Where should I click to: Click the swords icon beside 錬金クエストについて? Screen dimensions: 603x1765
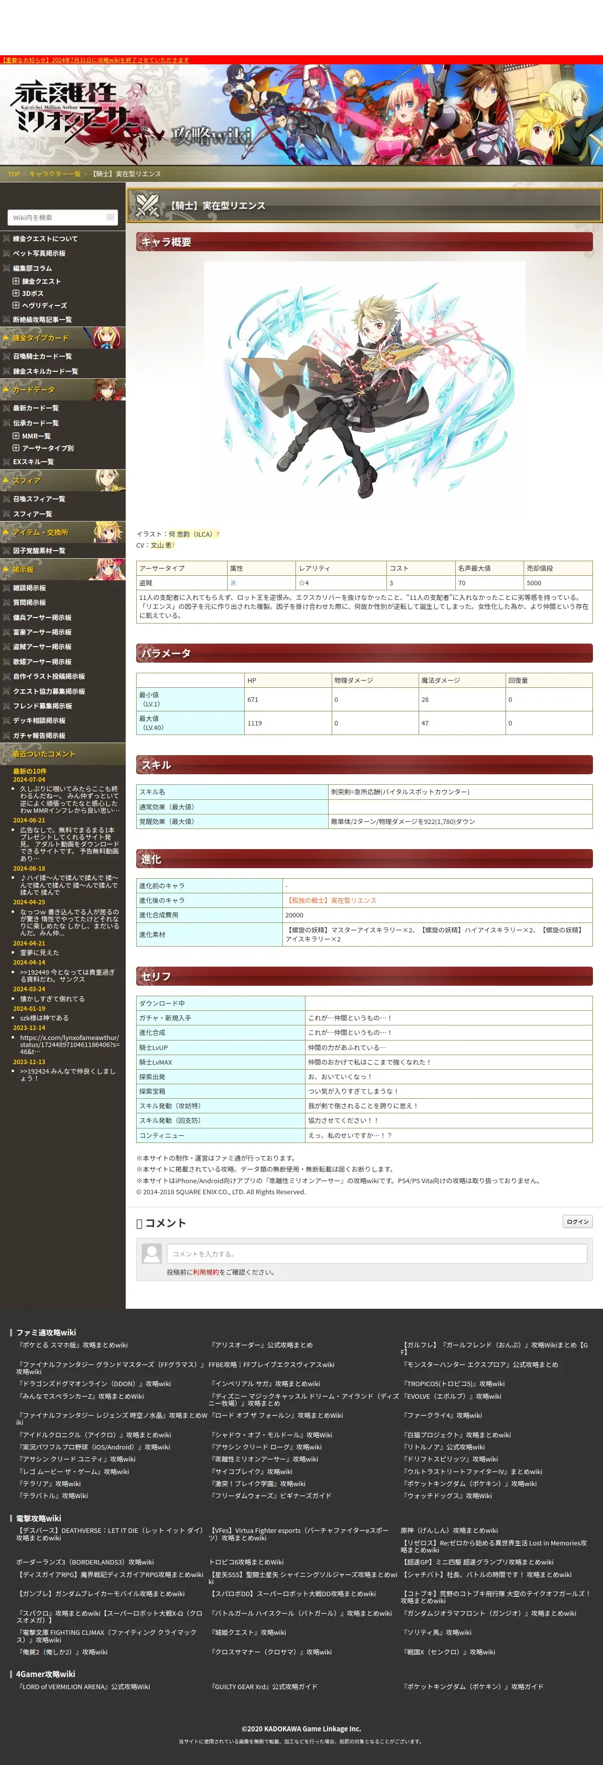(x=6, y=239)
